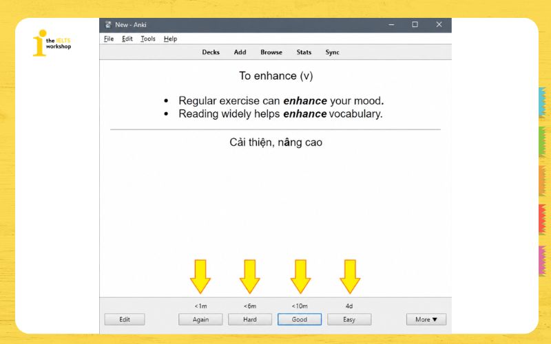Image resolution: width=551 pixels, height=344 pixels.
Task: View Stats for the deck
Action: pos(304,52)
